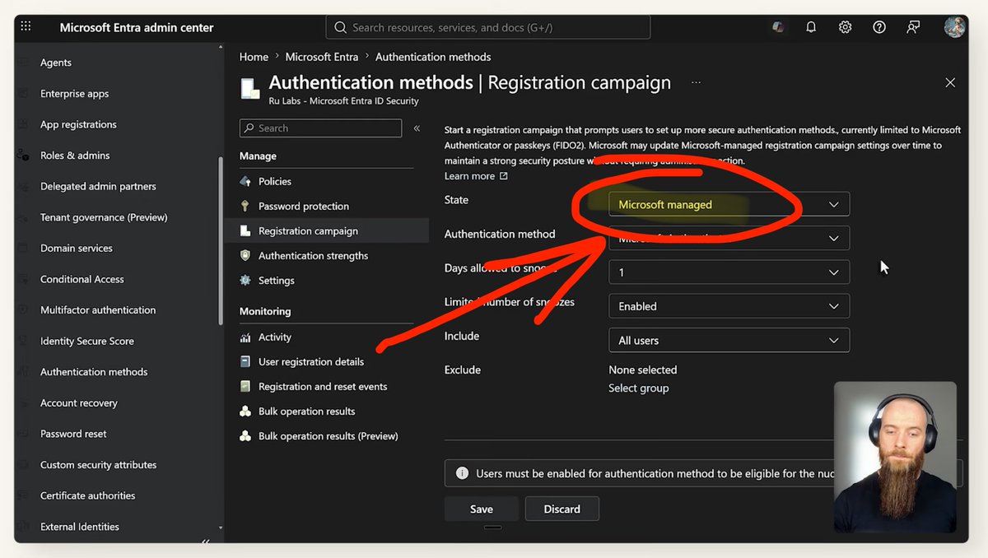Click the left sidebar vertical scrollbar

click(x=220, y=240)
